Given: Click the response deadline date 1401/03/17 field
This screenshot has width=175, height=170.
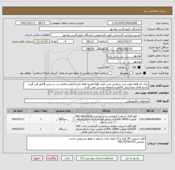Looking at the screenshot, I should 125,42.
